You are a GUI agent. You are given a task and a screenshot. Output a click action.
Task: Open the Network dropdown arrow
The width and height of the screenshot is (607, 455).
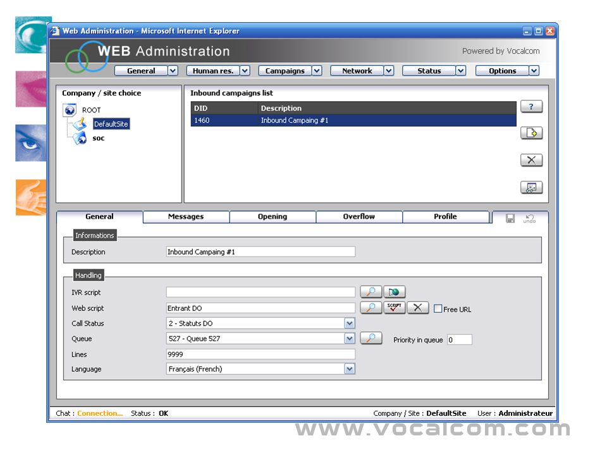click(389, 71)
